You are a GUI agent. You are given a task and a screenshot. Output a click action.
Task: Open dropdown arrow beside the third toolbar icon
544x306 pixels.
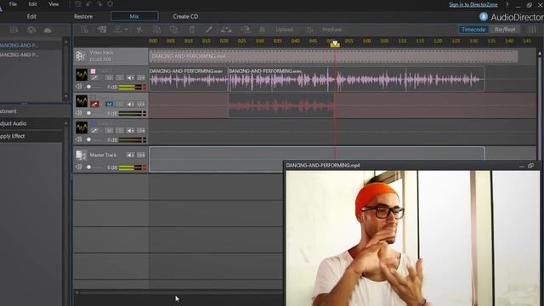tap(127, 30)
